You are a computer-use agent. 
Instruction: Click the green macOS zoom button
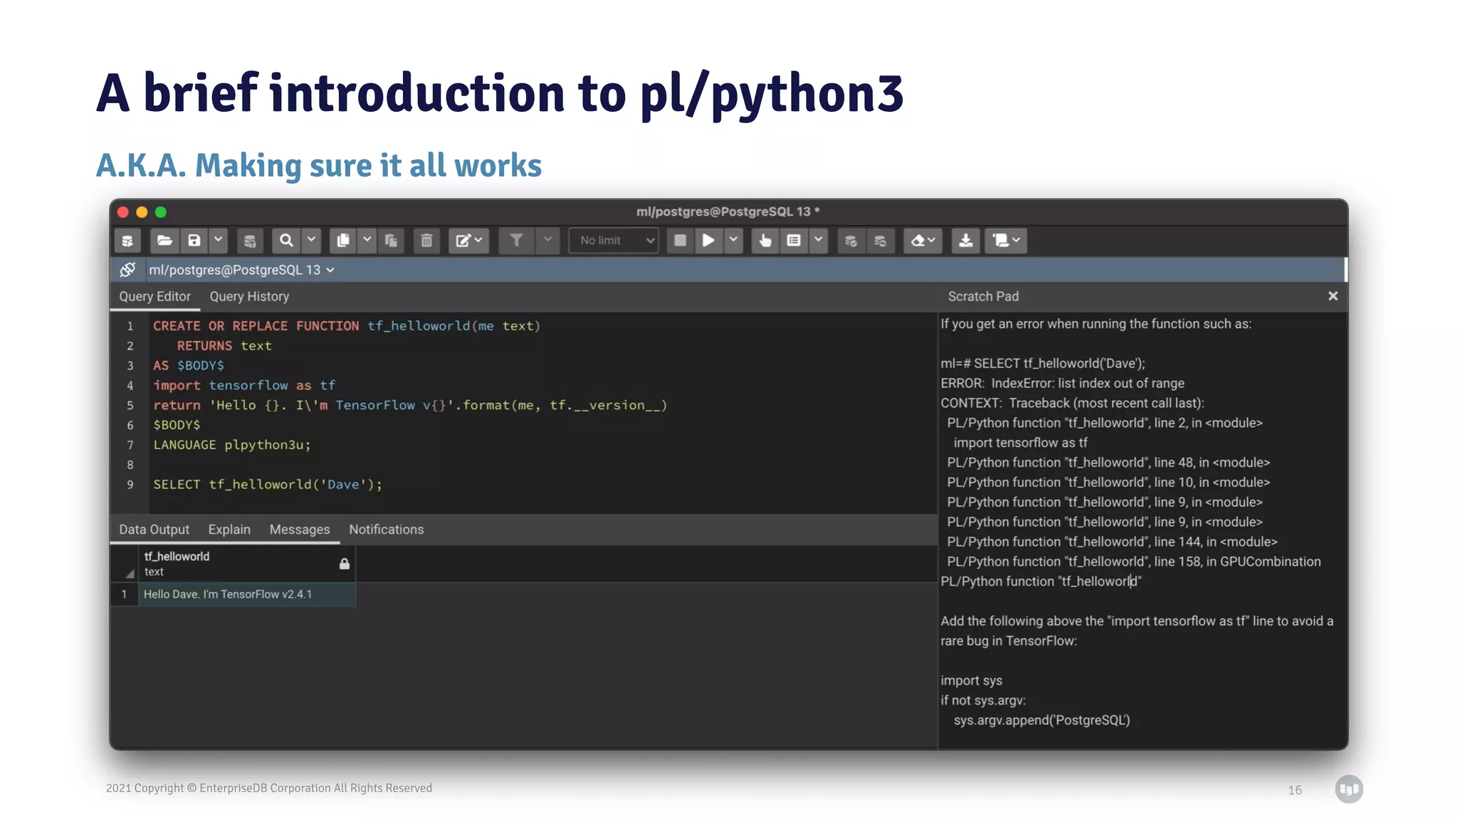pyautogui.click(x=161, y=212)
